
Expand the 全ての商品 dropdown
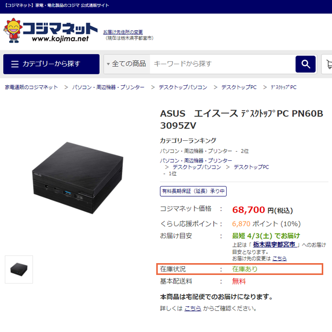coord(126,64)
